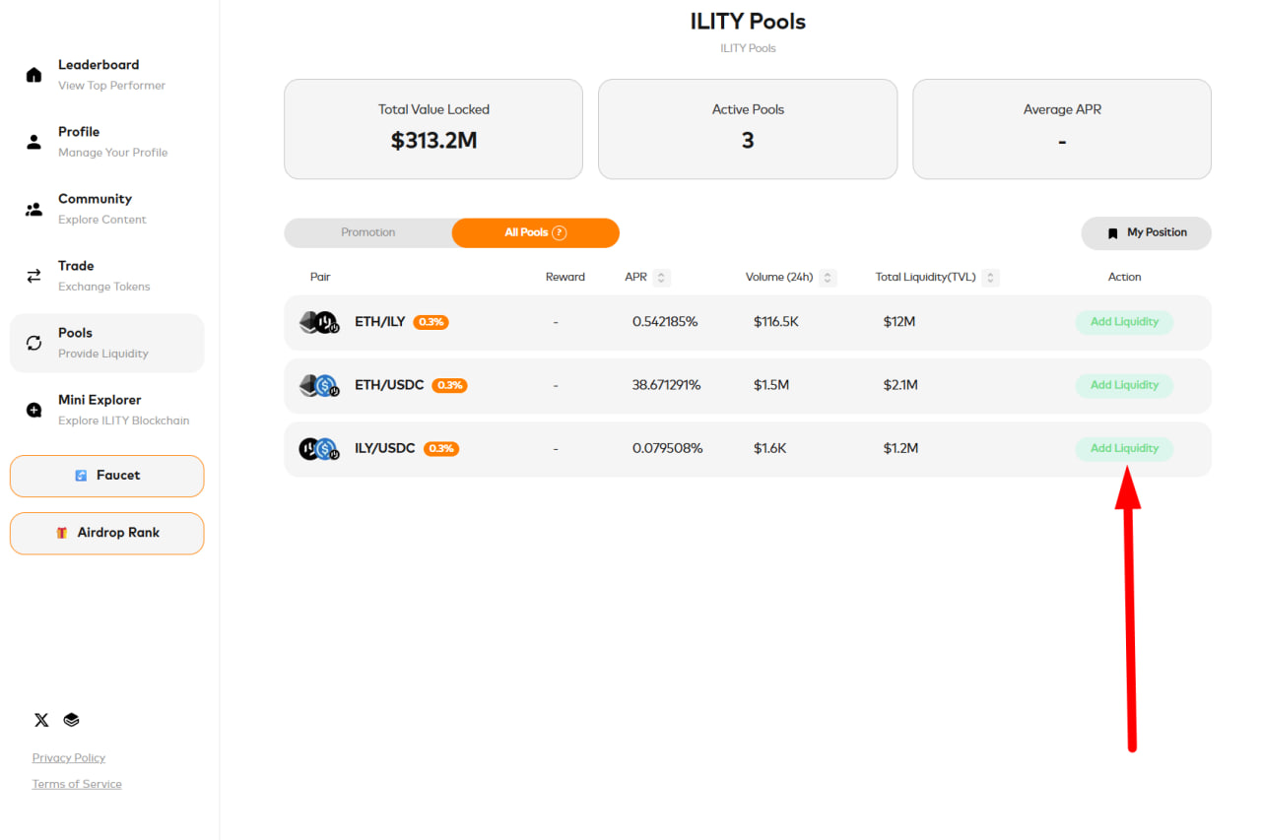Click the Leaderboard home icon
The height and width of the screenshot is (840, 1261).
[x=33, y=75]
